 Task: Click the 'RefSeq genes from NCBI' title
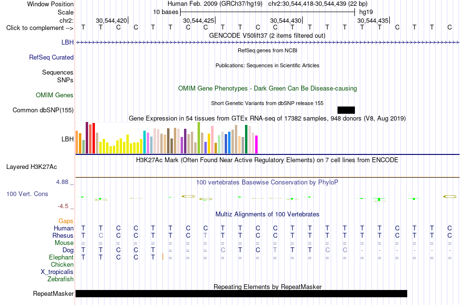267,50
